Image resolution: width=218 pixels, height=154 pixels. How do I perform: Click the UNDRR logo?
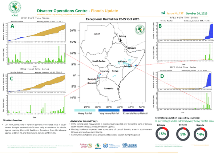coord(130,145)
